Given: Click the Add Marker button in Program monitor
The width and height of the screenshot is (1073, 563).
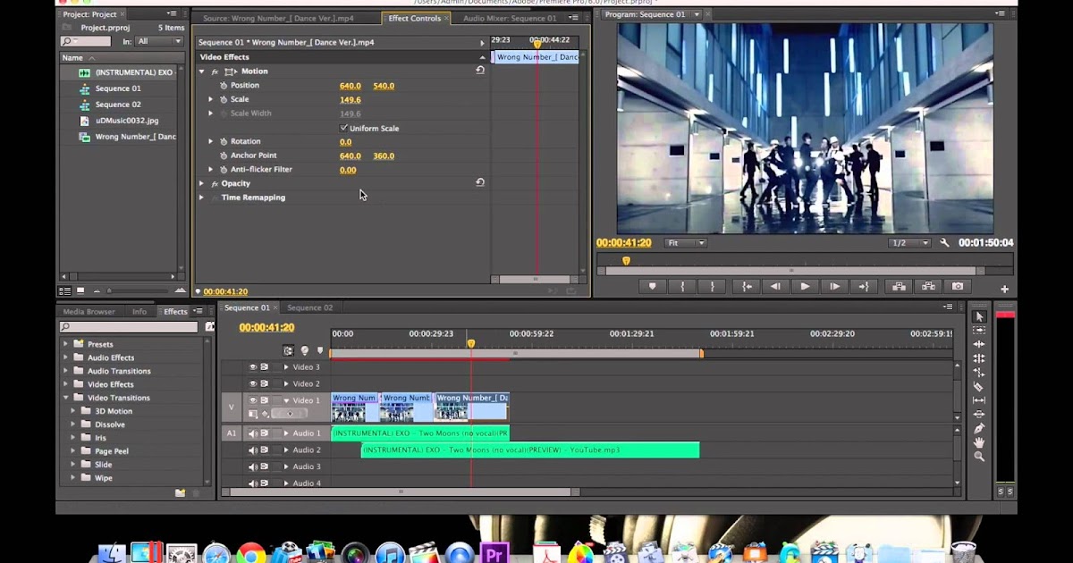Looking at the screenshot, I should click(x=653, y=286).
